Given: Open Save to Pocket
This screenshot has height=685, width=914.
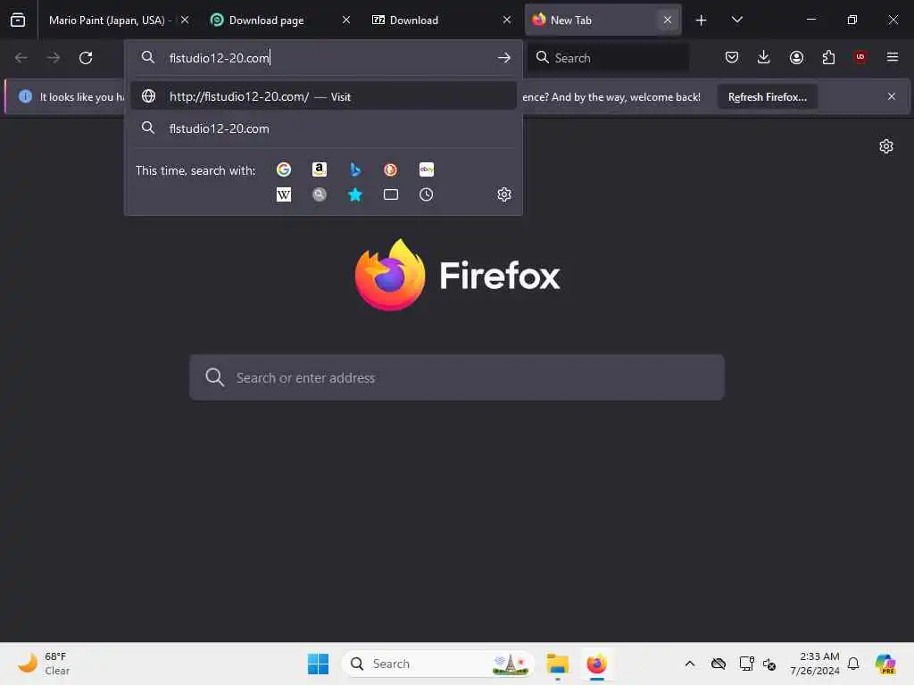Looking at the screenshot, I should coord(732,57).
